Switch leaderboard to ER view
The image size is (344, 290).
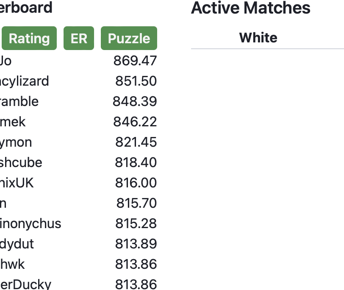(78, 39)
